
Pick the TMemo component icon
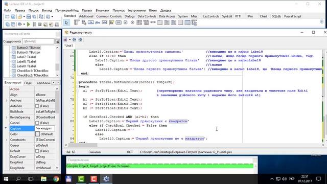coord(111,22)
